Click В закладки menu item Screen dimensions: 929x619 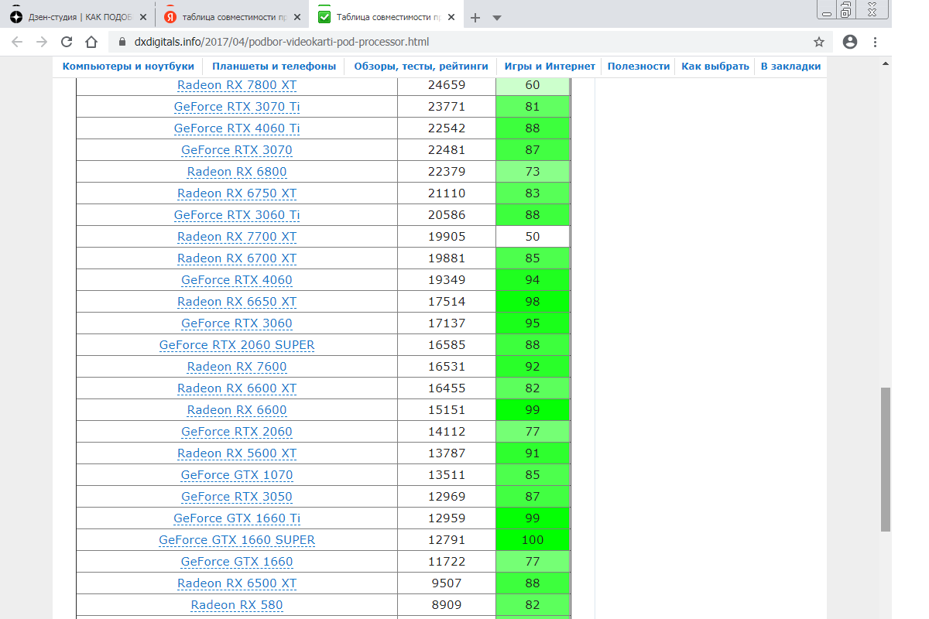(790, 67)
